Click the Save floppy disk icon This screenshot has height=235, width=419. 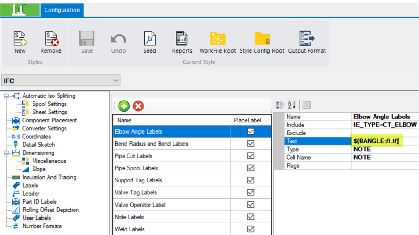(x=87, y=39)
